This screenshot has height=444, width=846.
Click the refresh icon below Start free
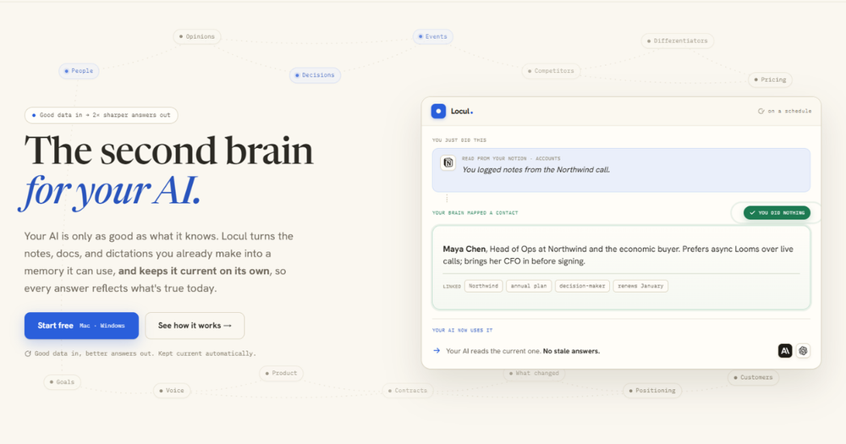(28, 354)
